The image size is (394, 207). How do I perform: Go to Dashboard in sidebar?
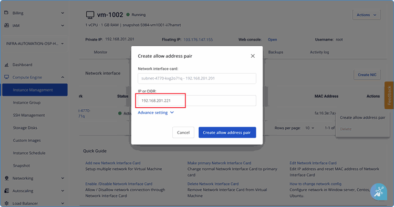(x=23, y=65)
